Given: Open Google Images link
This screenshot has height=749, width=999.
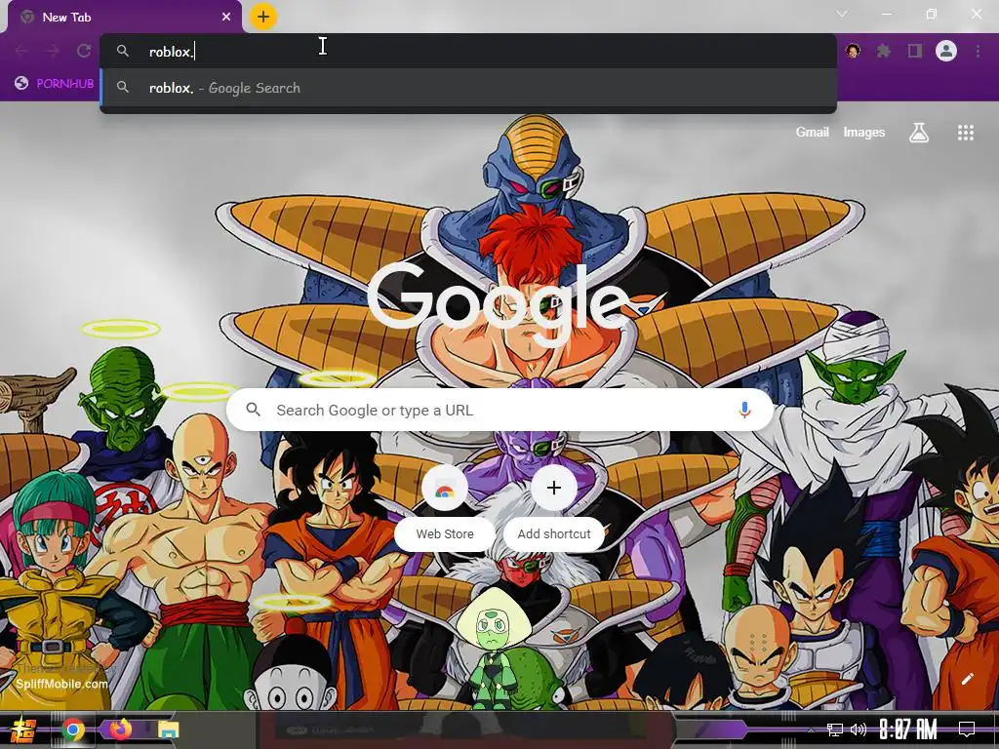Looking at the screenshot, I should point(864,132).
